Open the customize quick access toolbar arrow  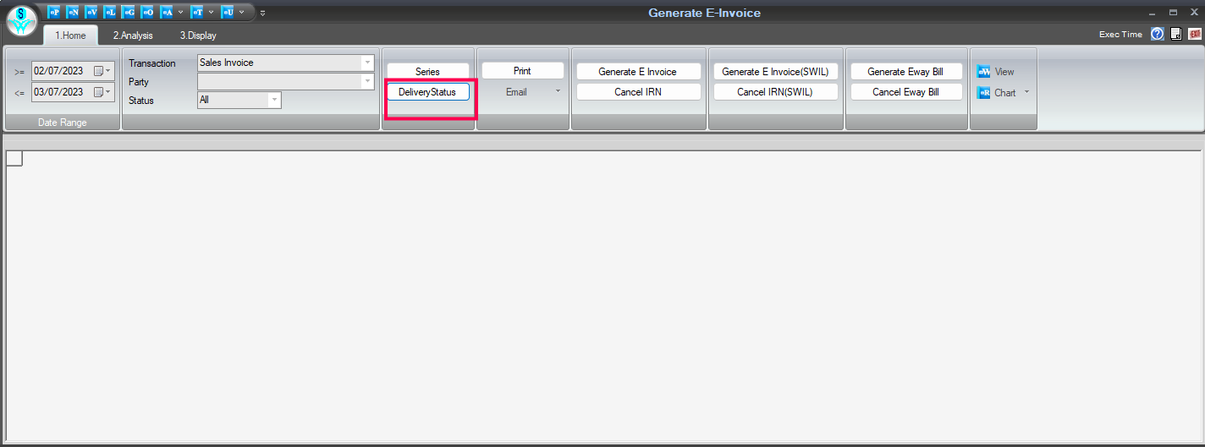[262, 13]
